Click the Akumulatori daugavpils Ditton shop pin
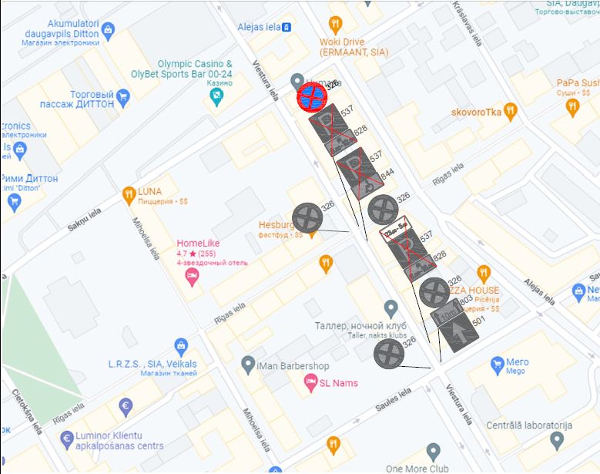600x474 pixels. (x=109, y=32)
